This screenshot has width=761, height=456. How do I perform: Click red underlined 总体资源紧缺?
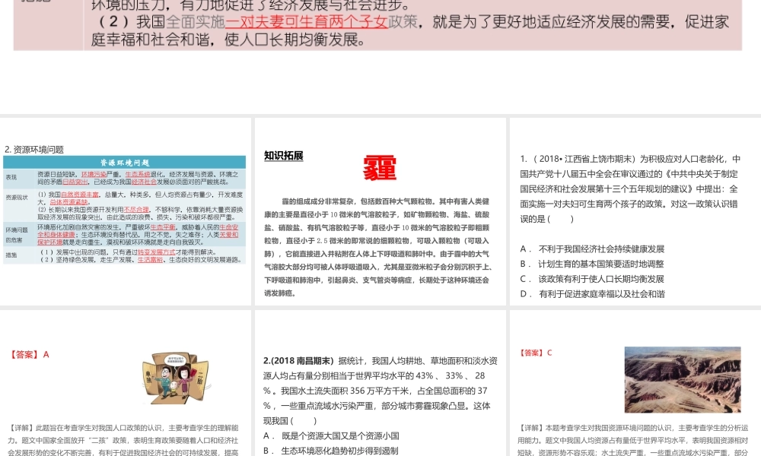(69, 201)
